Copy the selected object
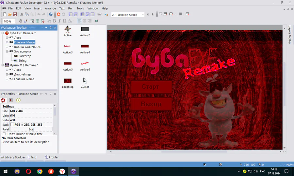 click(27, 14)
